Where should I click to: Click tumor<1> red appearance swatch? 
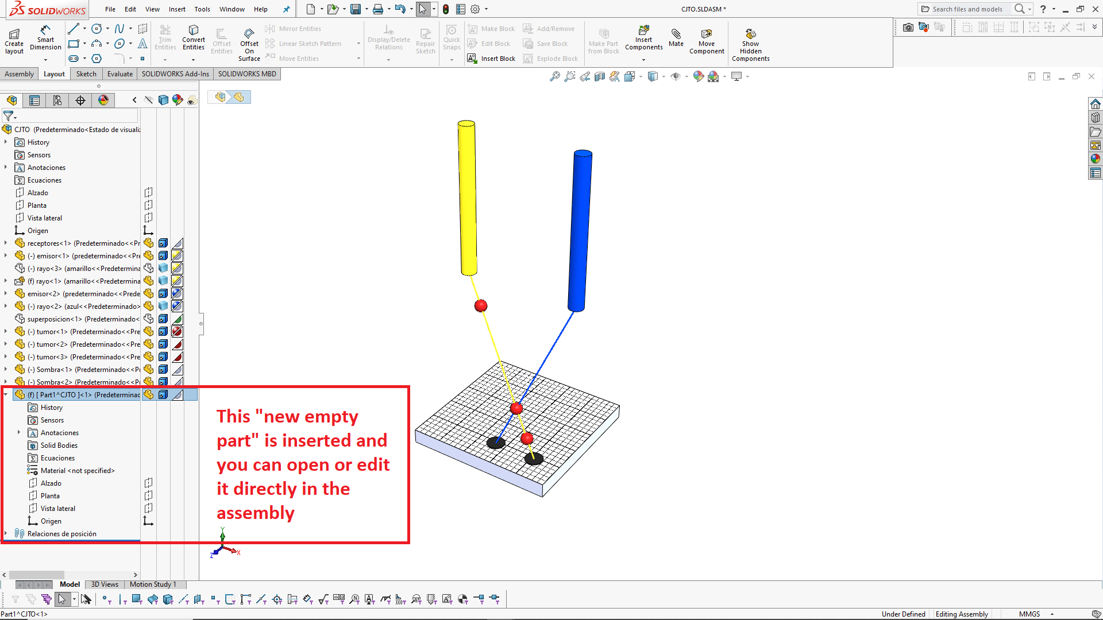(x=178, y=331)
